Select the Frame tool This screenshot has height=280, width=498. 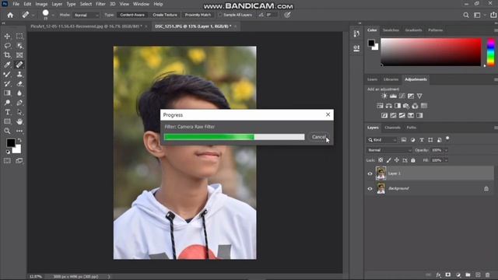pyautogui.click(x=19, y=55)
